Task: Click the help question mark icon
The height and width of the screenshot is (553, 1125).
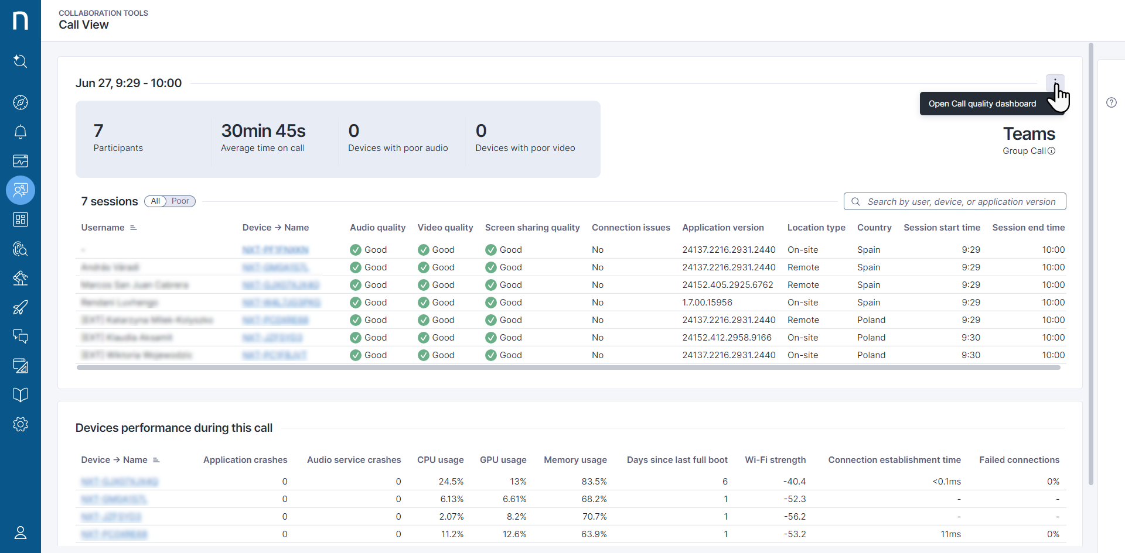Action: point(1111,102)
